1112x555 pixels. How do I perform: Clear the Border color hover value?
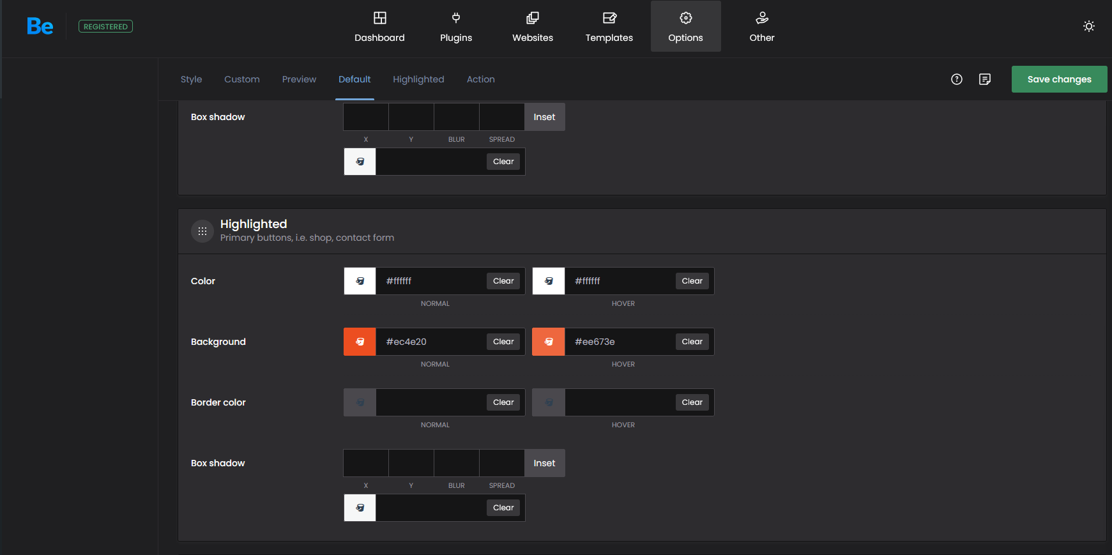[x=692, y=402]
